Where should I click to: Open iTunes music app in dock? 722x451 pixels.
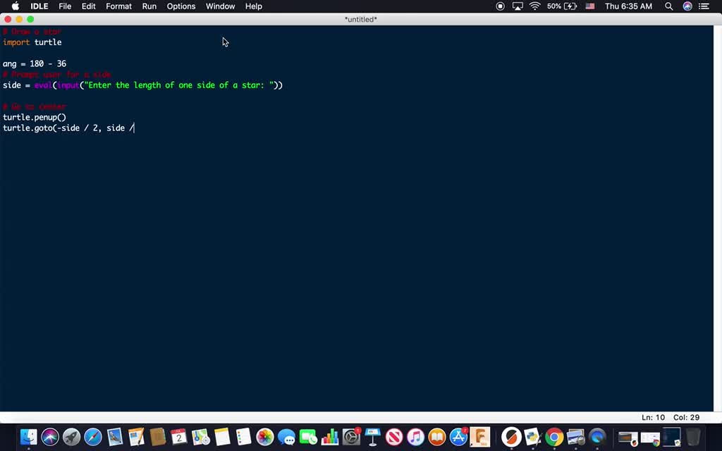415,437
